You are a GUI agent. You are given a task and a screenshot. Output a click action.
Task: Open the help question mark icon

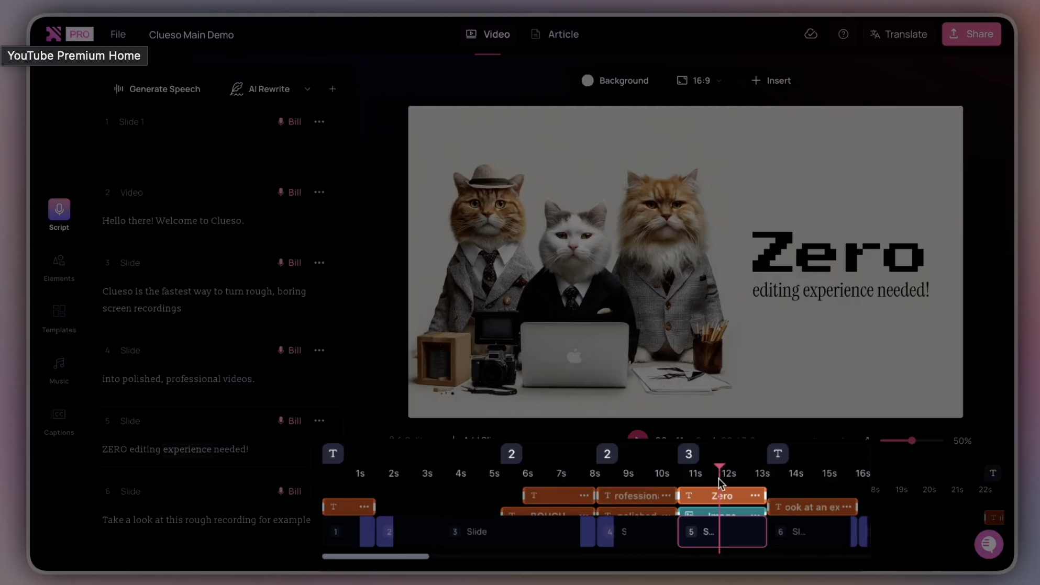tap(844, 33)
